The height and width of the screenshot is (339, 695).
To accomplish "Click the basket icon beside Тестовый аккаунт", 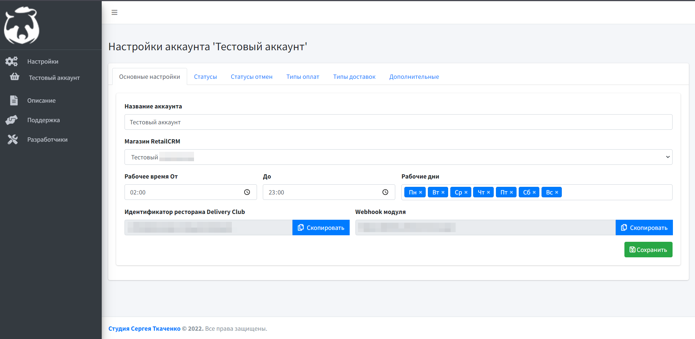I will tap(14, 77).
